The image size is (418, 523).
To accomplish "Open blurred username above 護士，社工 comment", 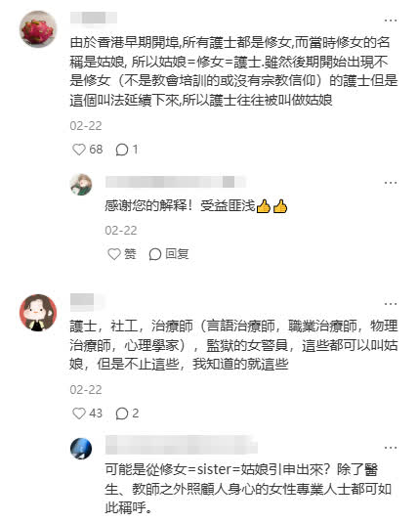I will coord(87,301).
